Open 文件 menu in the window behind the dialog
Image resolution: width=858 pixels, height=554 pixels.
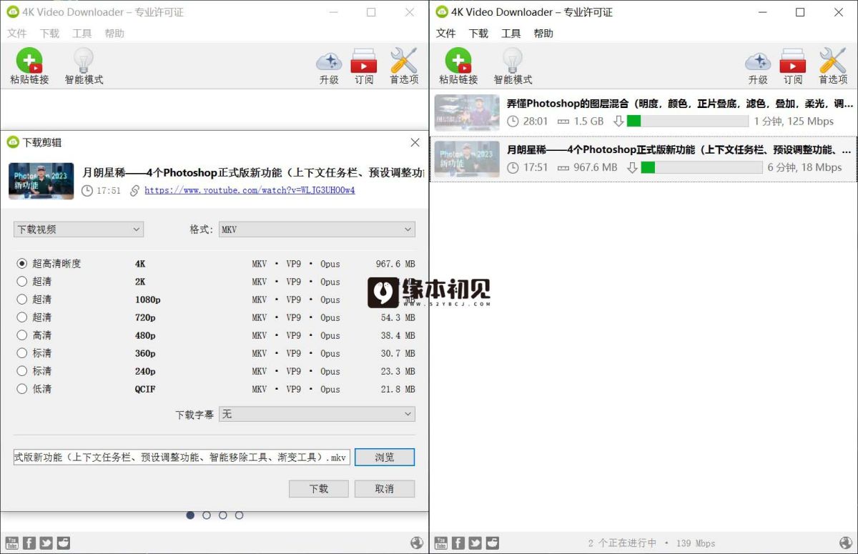click(17, 34)
